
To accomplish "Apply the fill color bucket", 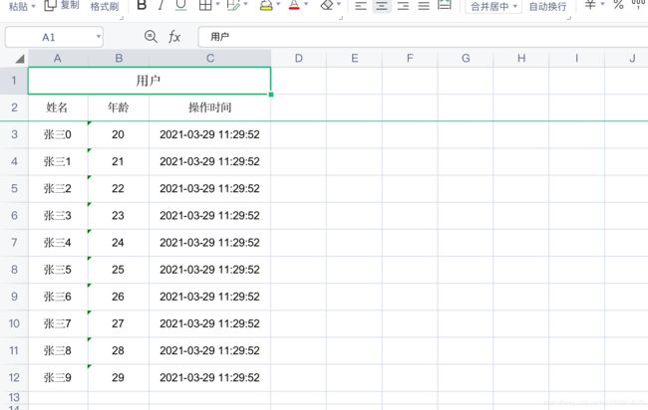I will pos(266,5).
